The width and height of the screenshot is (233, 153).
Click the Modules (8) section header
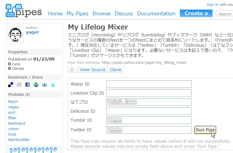(34, 95)
